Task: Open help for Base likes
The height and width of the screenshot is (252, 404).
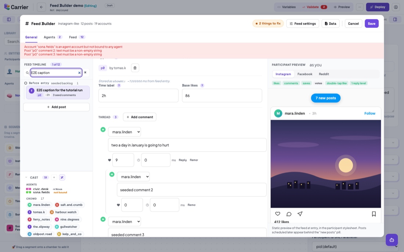Action: point(202,85)
